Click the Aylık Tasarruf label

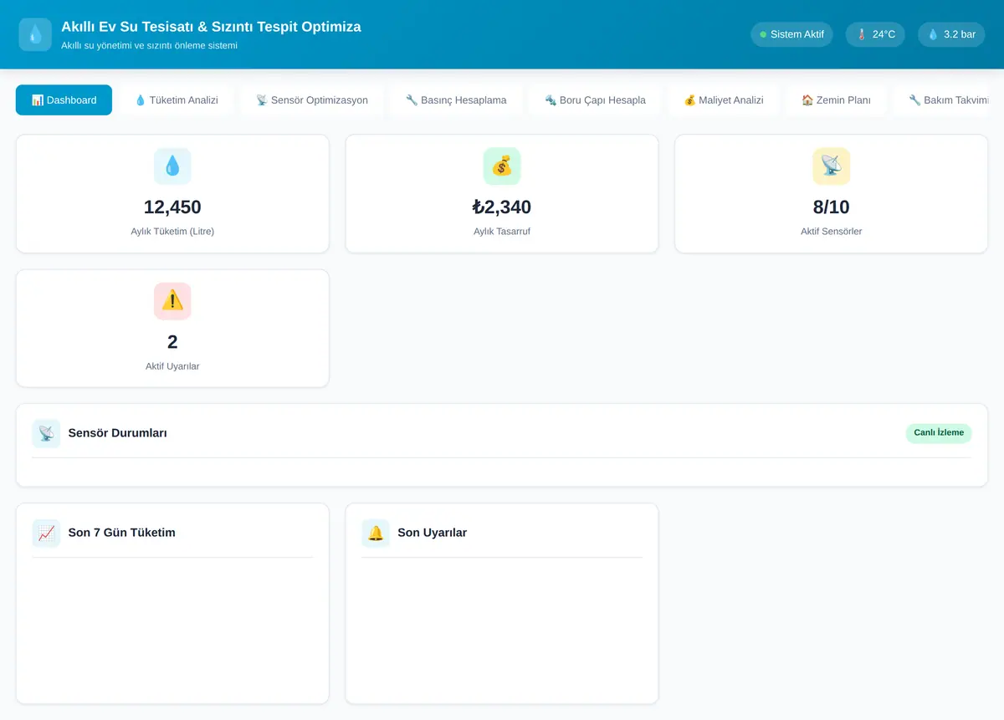click(x=502, y=232)
